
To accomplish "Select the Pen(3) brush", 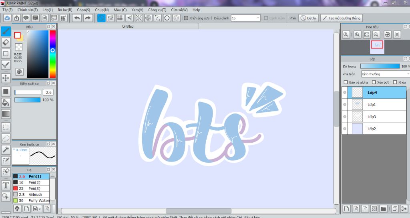I will 31,188.
